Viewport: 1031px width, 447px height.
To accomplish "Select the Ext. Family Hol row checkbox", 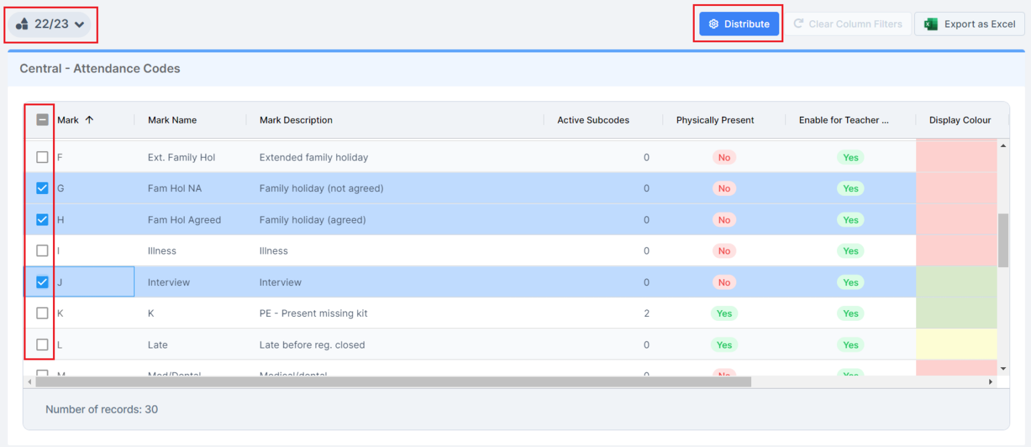I will pos(42,157).
